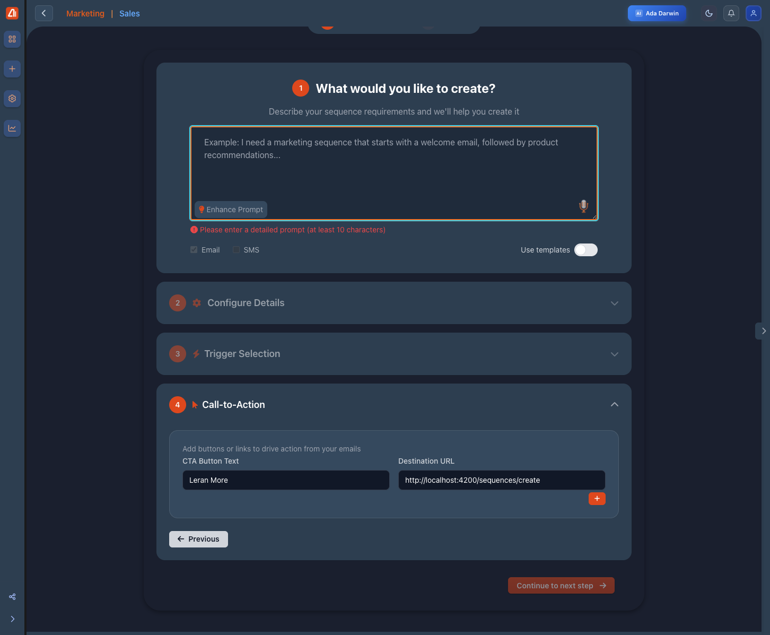
Task: Click the plus icon in left sidebar
Action: point(12,69)
